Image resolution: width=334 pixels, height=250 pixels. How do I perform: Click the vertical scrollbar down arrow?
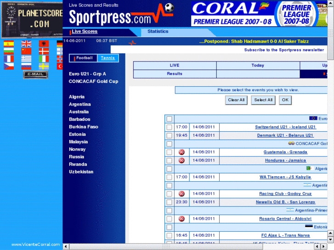pyautogui.click(x=330, y=240)
